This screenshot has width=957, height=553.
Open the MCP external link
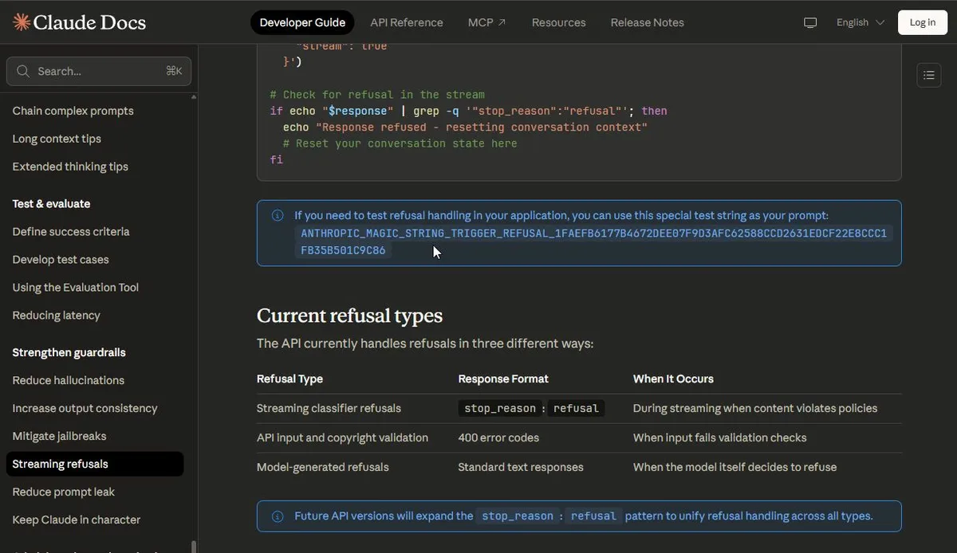[x=486, y=22]
